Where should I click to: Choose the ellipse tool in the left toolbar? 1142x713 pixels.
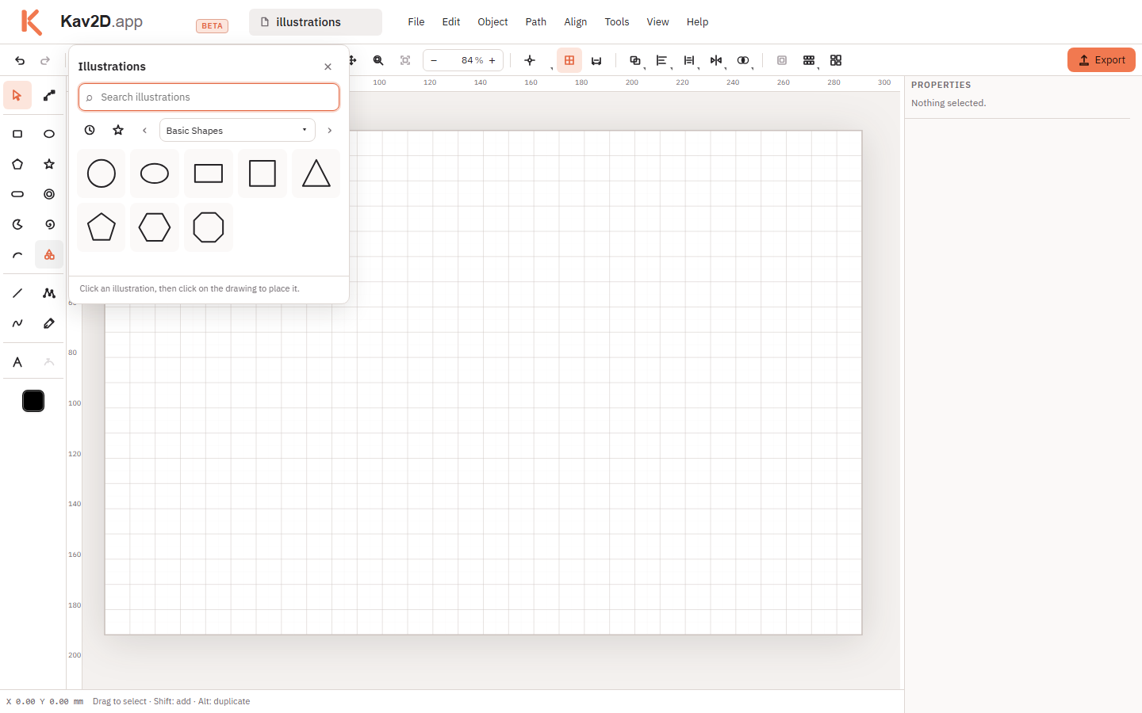[x=49, y=134]
